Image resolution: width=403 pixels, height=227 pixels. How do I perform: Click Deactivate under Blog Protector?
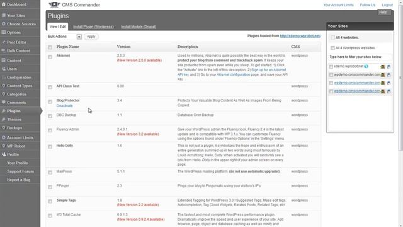tap(64, 106)
